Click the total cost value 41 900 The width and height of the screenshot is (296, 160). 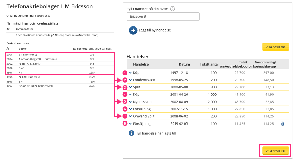240,95
